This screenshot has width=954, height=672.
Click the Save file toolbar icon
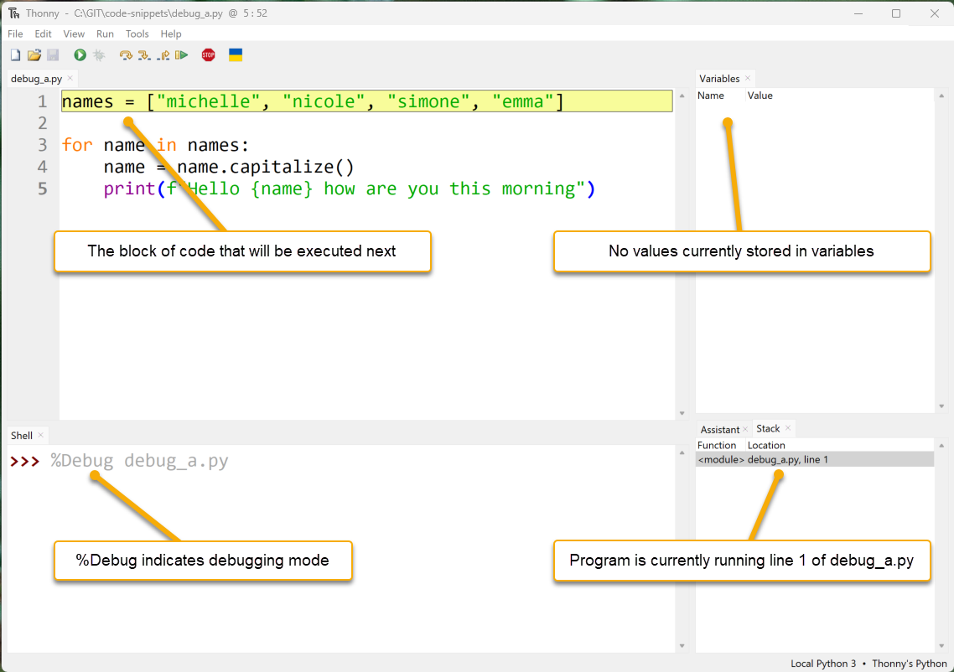[x=53, y=55]
